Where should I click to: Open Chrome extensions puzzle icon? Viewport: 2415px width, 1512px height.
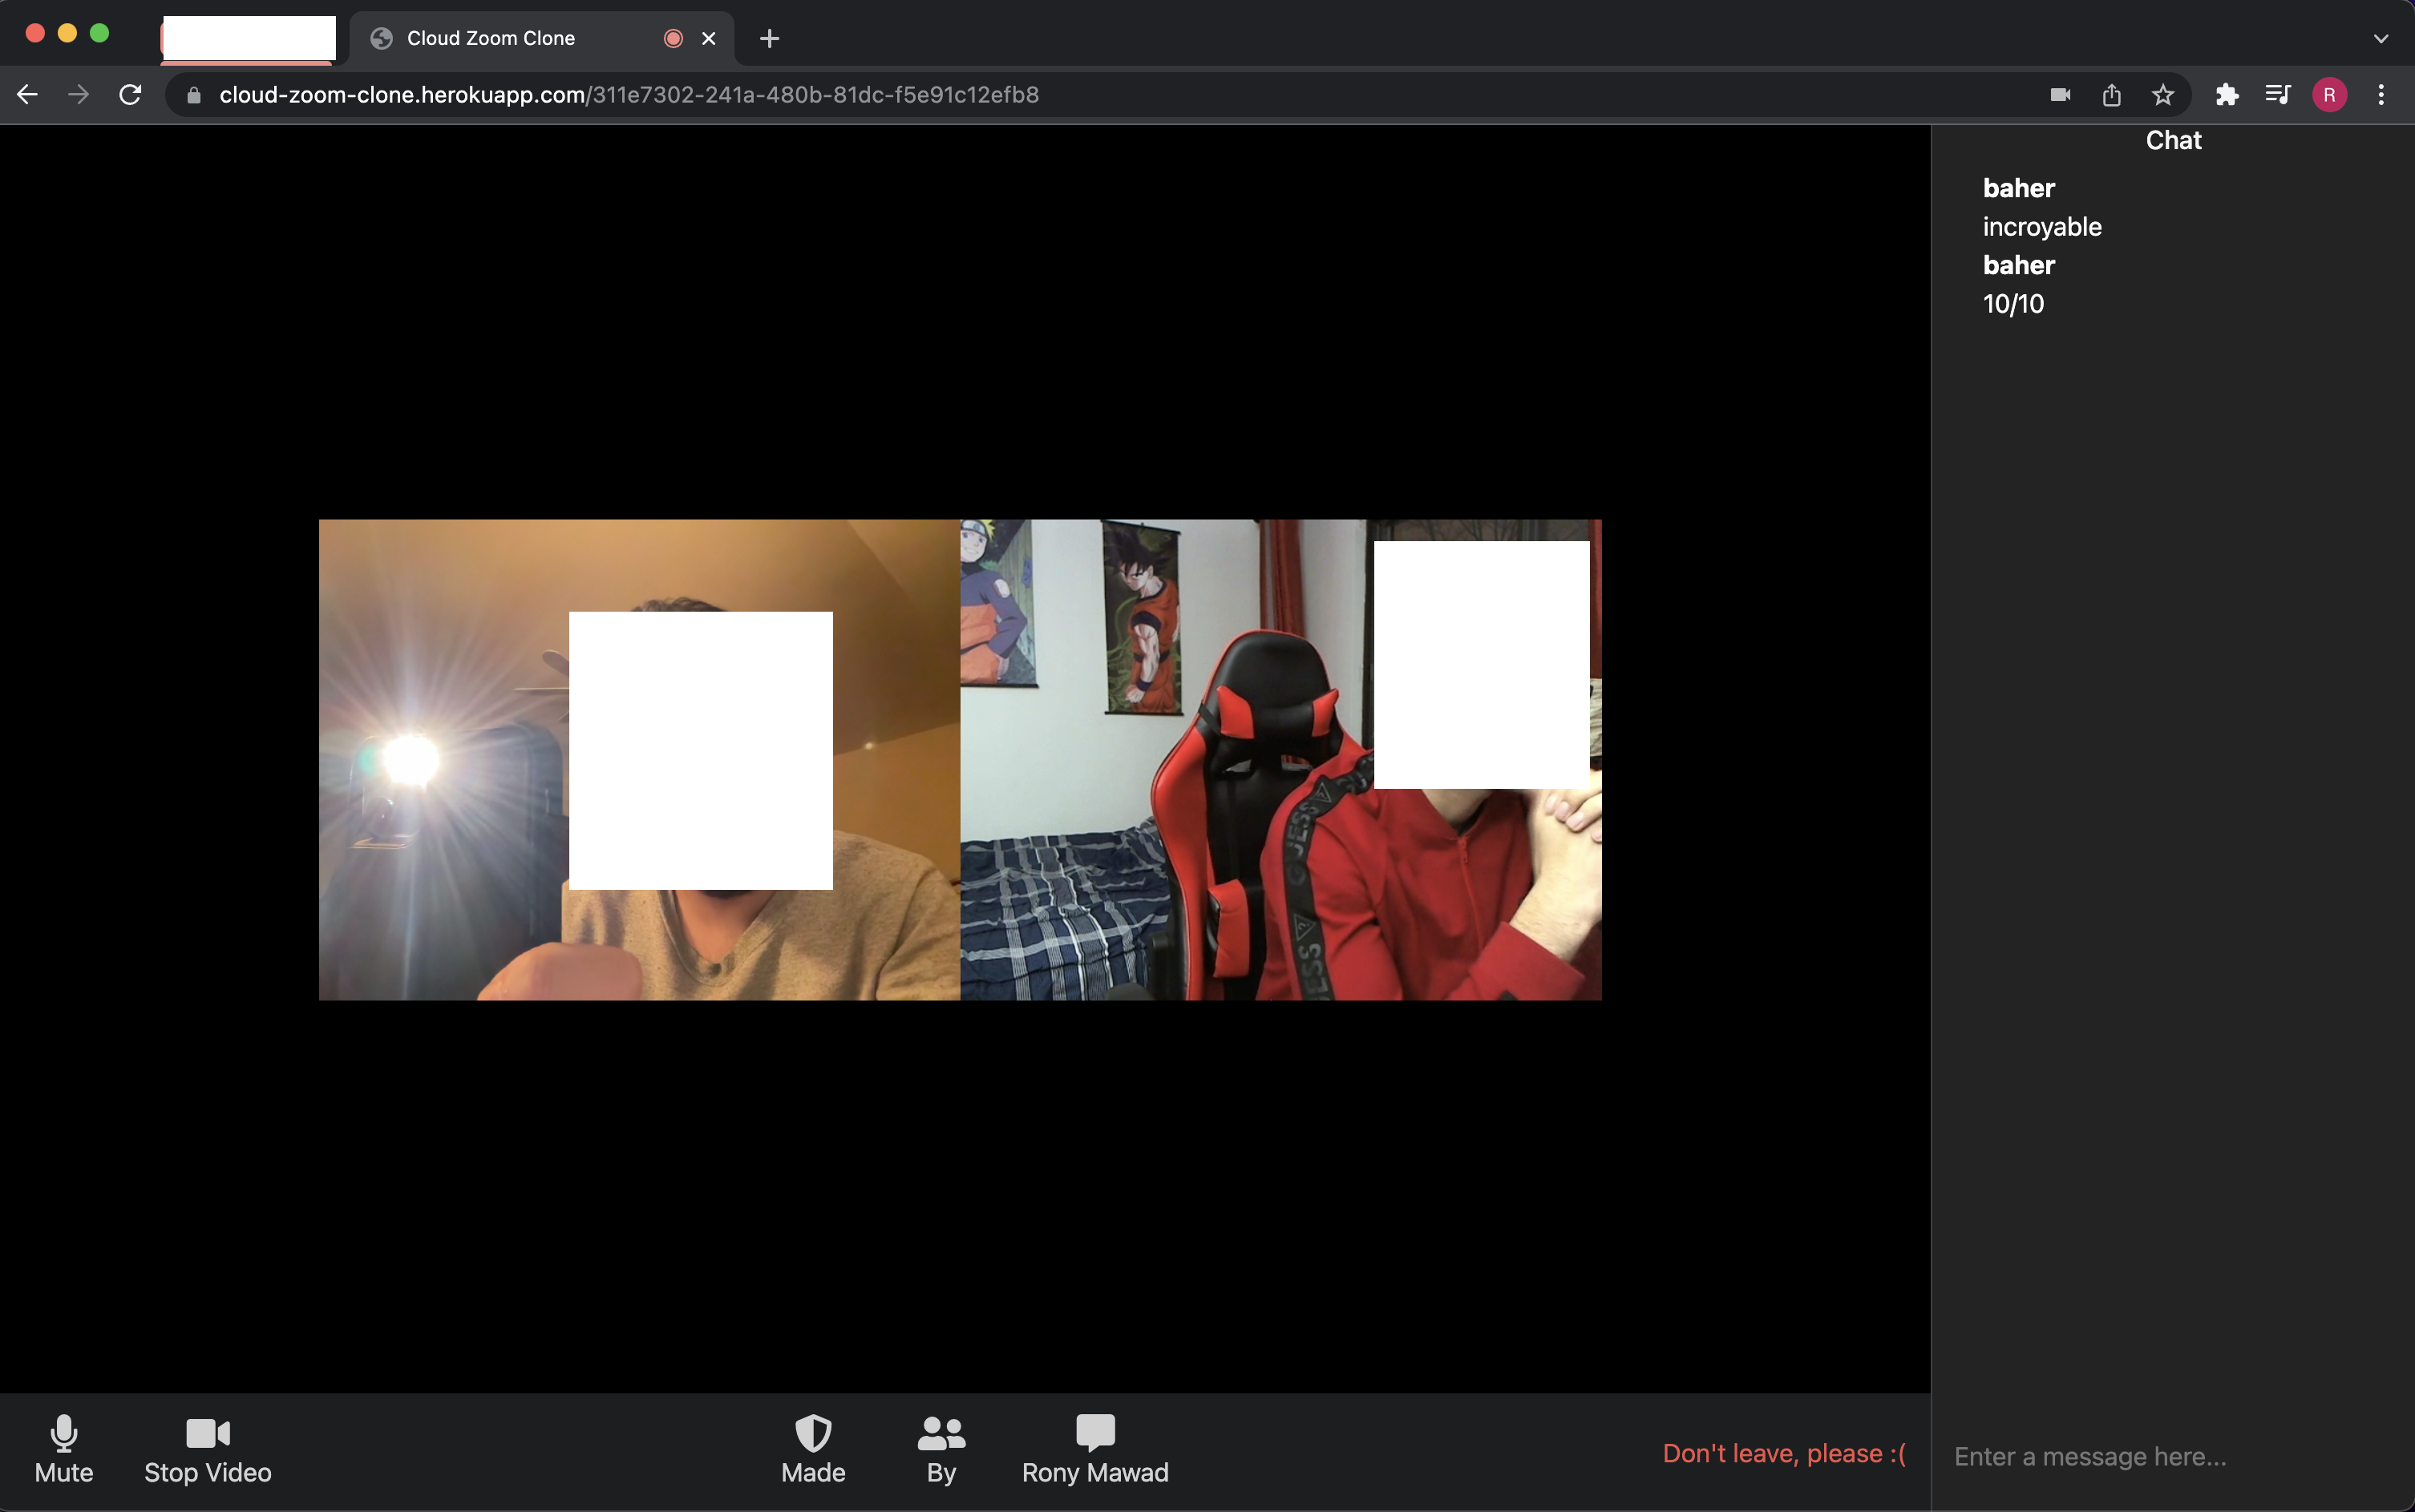tap(2227, 95)
